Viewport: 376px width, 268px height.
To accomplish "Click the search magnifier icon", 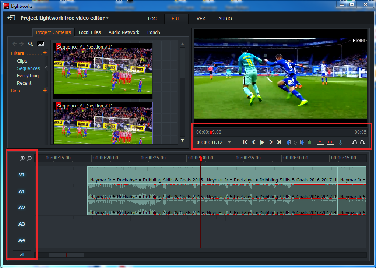I will [31, 44].
